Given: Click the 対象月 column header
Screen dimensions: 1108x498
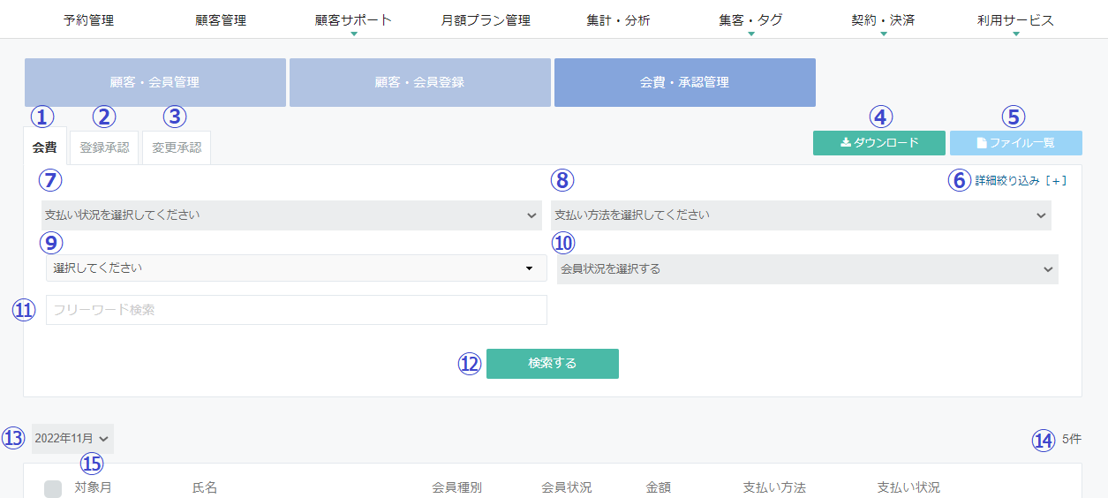Looking at the screenshot, I should pos(93,487).
